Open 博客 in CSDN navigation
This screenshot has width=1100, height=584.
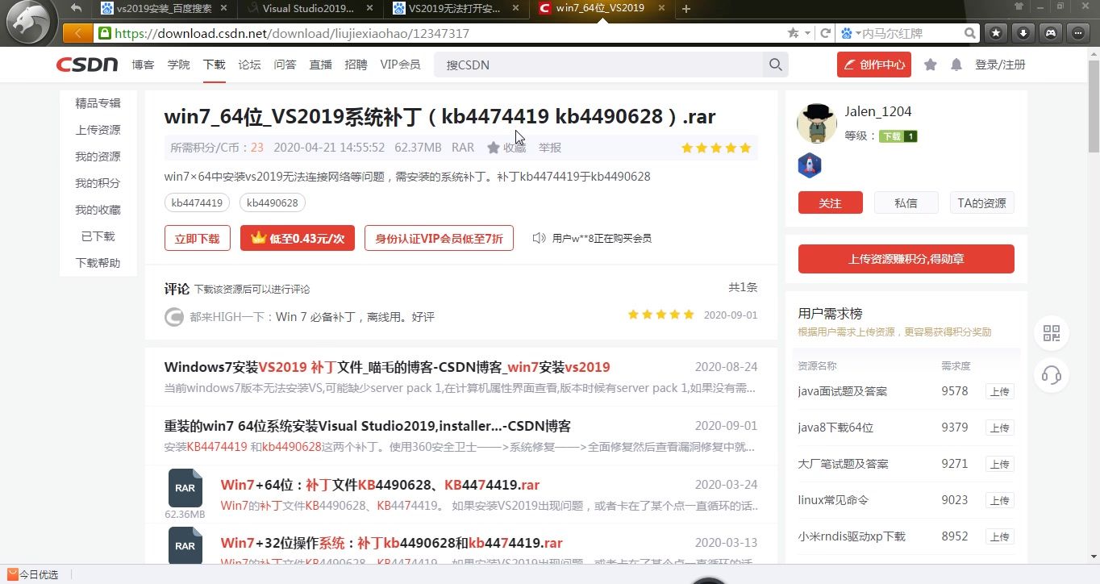coord(143,65)
